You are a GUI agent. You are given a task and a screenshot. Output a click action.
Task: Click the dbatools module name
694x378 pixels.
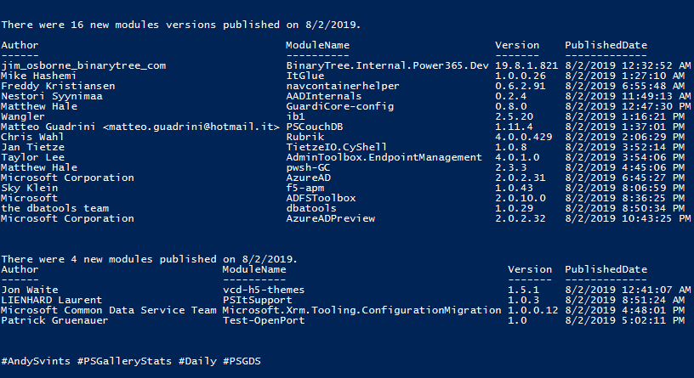click(311, 208)
